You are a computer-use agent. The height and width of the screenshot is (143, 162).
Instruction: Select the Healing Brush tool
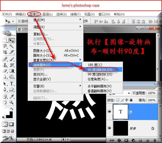click(x=5, y=59)
